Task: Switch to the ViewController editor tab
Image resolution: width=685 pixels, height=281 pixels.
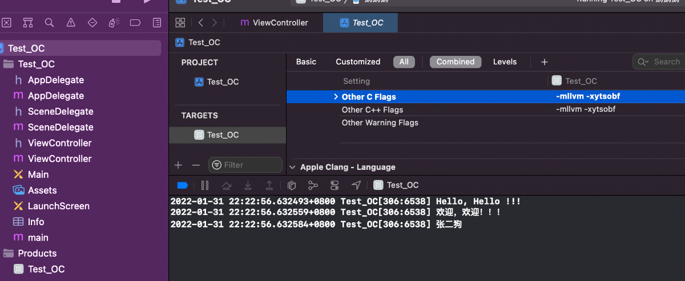Action: coord(274,23)
